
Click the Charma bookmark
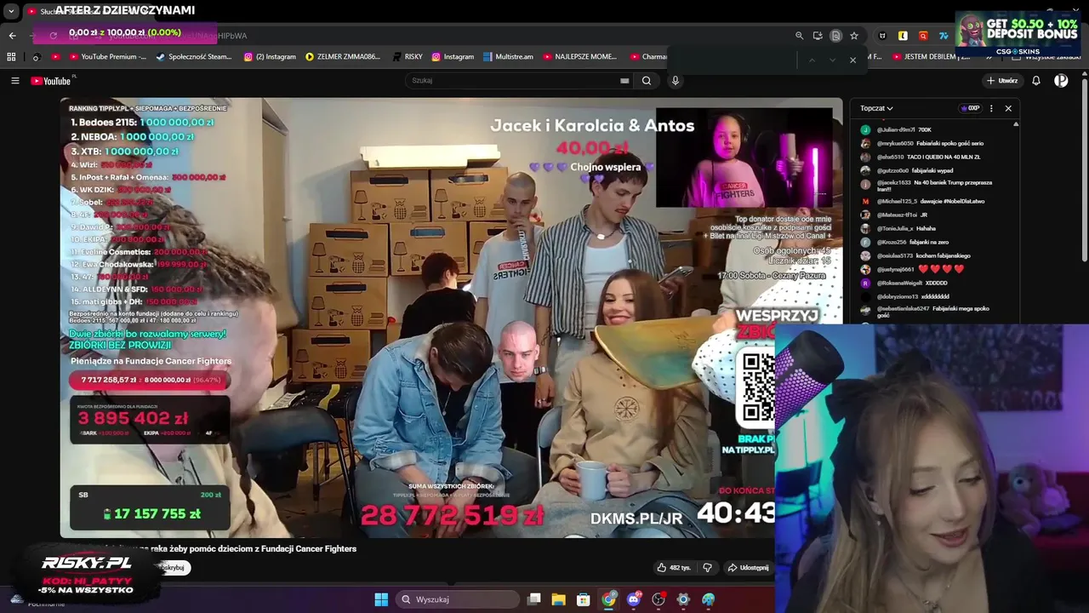[648, 57]
